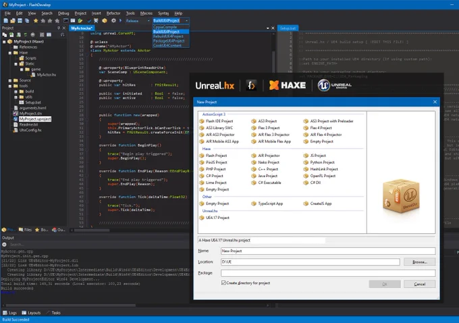Click the Open file folder icon
This screenshot has height=323, width=459.
click(x=13, y=21)
